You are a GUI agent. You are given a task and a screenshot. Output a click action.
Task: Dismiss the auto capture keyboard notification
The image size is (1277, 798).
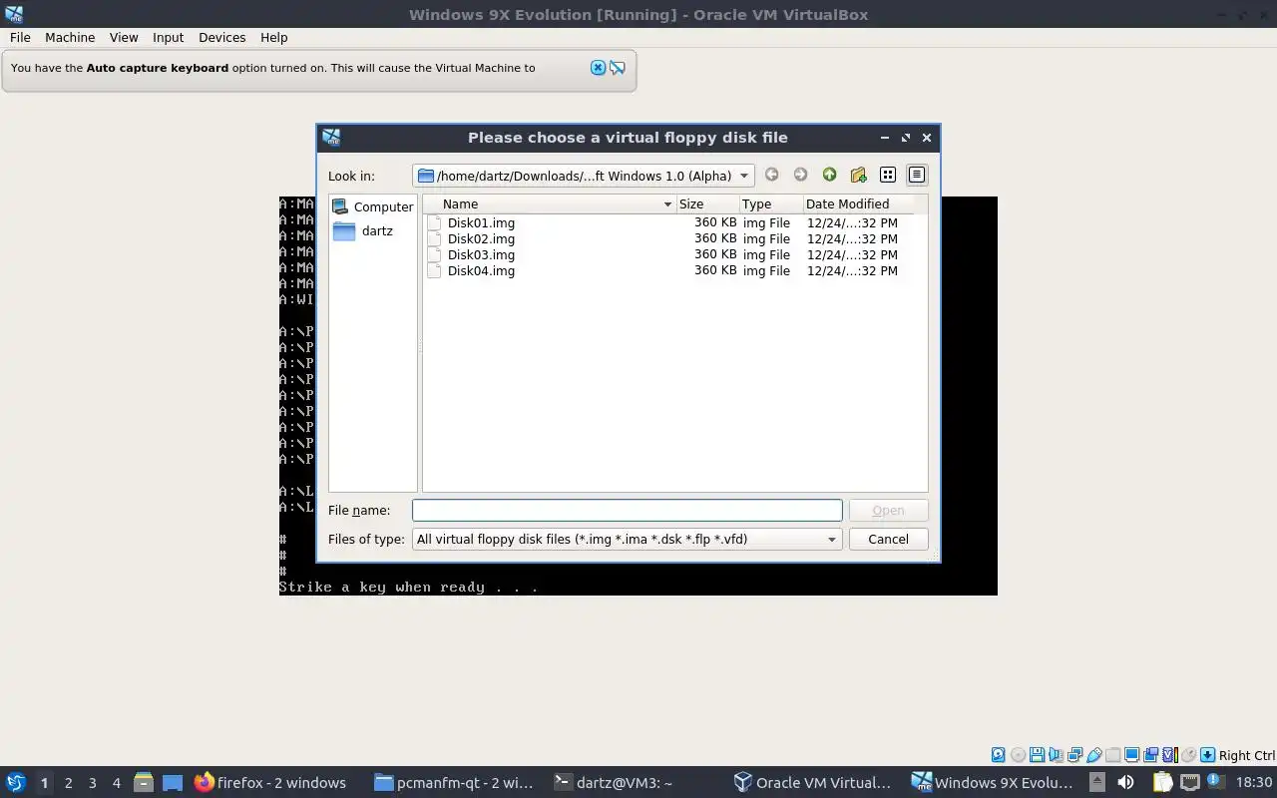pos(598,68)
